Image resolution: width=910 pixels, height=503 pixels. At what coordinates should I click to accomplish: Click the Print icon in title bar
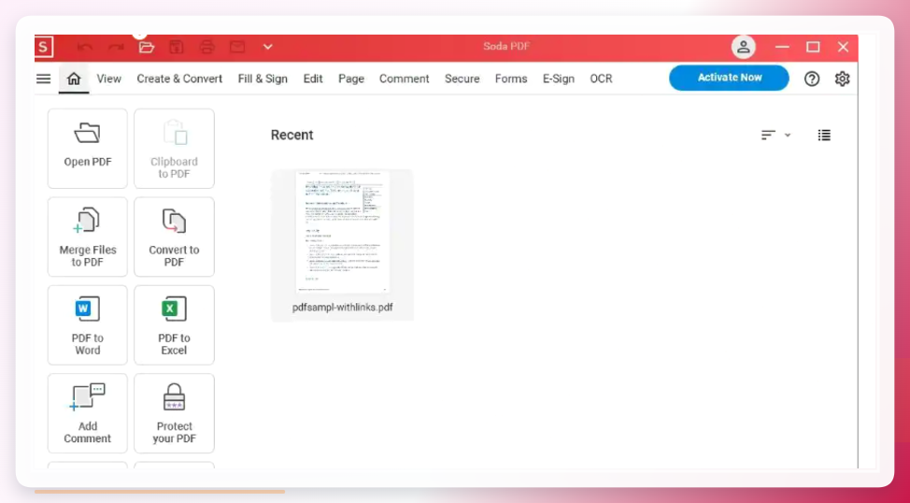pos(207,47)
